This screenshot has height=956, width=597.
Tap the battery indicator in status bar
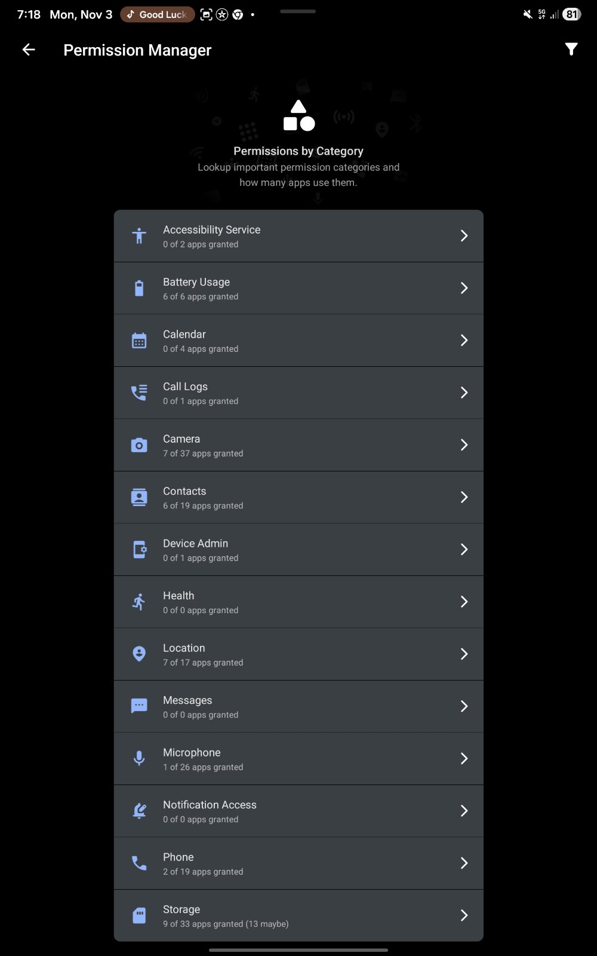click(x=572, y=14)
